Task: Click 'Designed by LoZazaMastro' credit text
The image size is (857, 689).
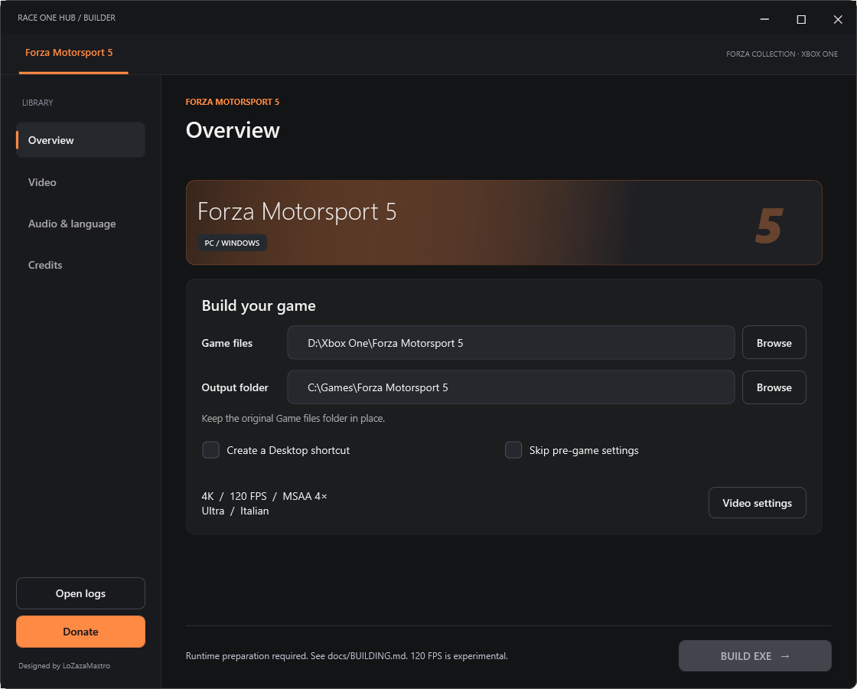Action: [64, 666]
